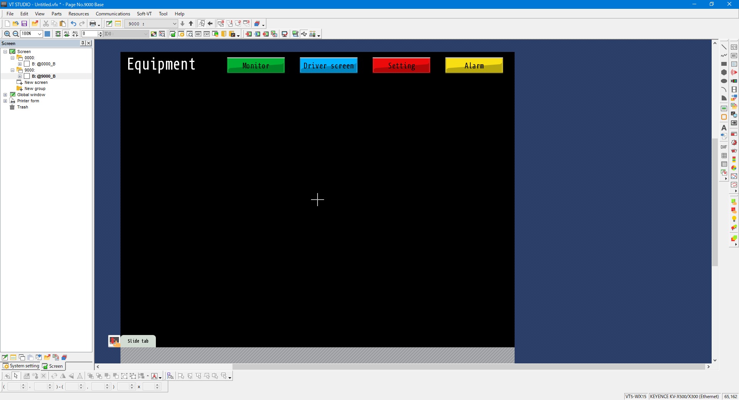Select the line drawing tool
Viewport: 739px width, 400px height.
click(x=724, y=47)
